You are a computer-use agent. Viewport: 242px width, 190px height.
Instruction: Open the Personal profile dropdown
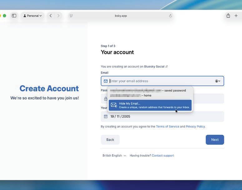pyautogui.click(x=32, y=16)
